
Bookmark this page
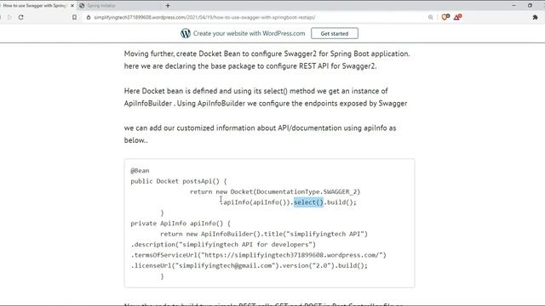point(74,17)
